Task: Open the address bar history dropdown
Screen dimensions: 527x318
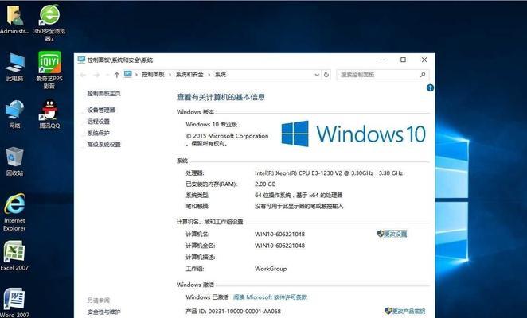Action: coord(317,75)
